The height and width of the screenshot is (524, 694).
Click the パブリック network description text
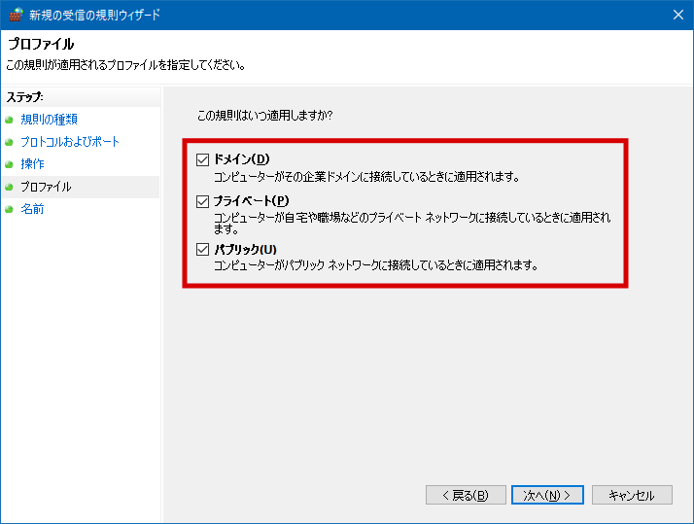point(376,265)
